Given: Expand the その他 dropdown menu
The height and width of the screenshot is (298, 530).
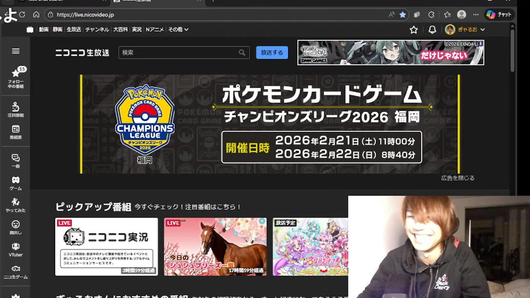Looking at the screenshot, I should click(178, 29).
